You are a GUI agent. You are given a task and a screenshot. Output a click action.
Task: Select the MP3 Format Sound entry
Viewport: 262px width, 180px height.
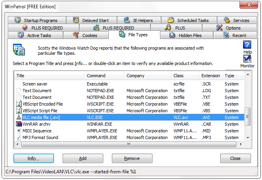pos(129,137)
